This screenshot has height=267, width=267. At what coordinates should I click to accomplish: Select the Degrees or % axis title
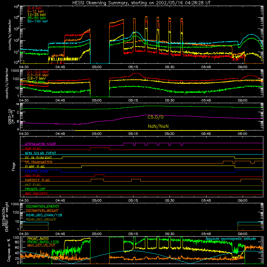[x=9, y=250]
